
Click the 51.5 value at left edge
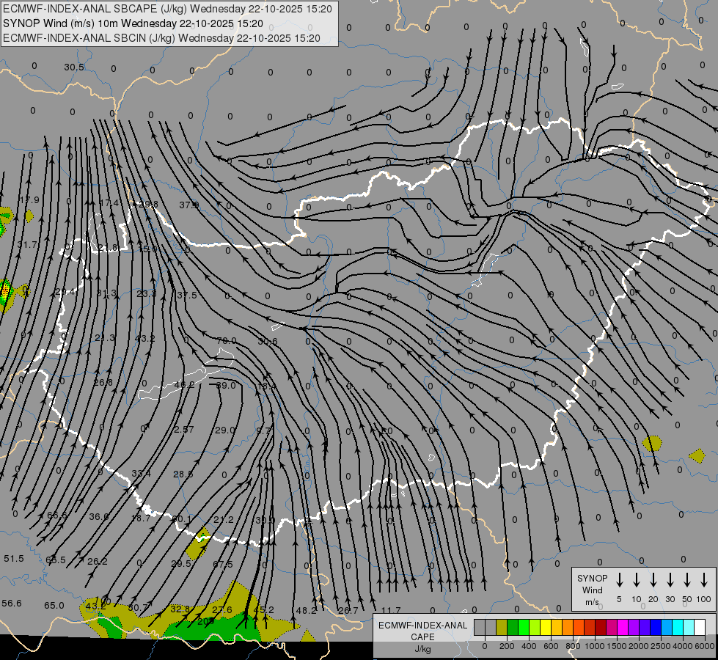(14, 558)
